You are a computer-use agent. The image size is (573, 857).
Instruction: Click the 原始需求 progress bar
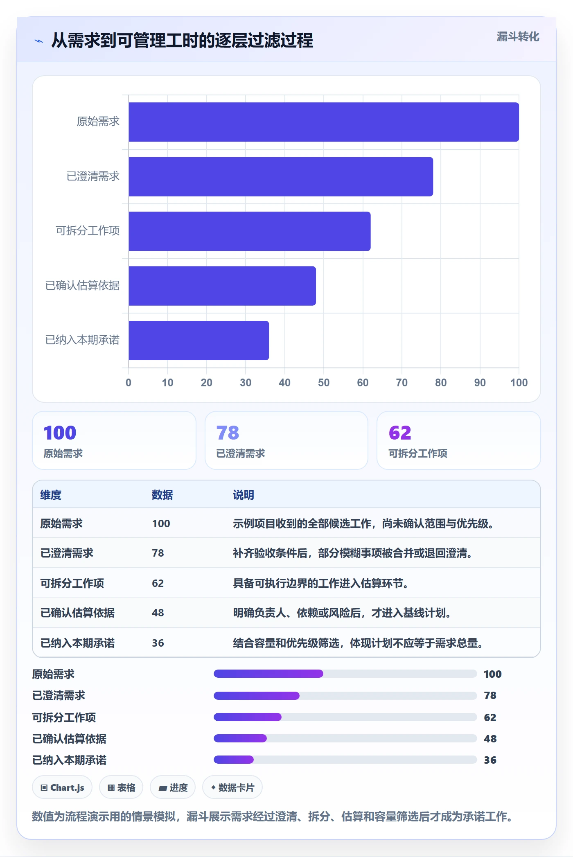[345, 674]
